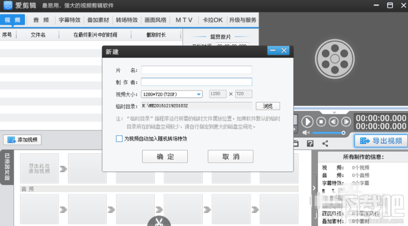
Task: Switch to the MTV tab
Action: click(x=184, y=20)
